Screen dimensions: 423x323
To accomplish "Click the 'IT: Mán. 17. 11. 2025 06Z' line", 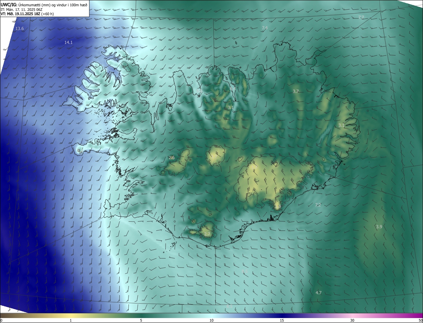I will [22, 10].
